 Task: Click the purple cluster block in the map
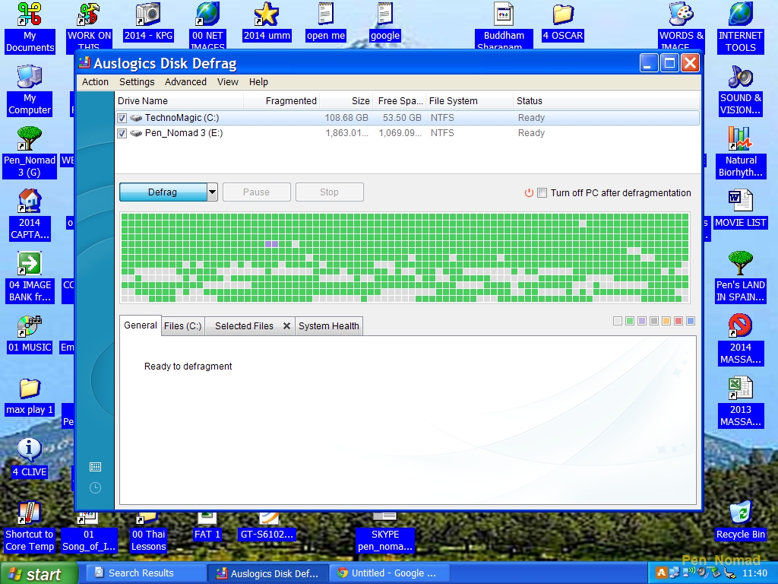271,244
